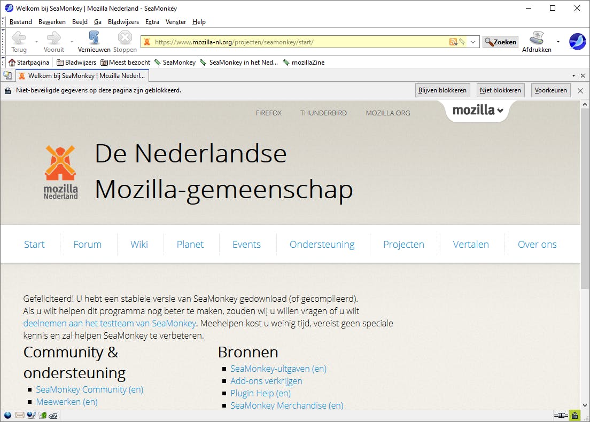Open the SeaMonkey bookmark in the bookmarks toolbar
The image size is (590, 422).
[x=175, y=62]
